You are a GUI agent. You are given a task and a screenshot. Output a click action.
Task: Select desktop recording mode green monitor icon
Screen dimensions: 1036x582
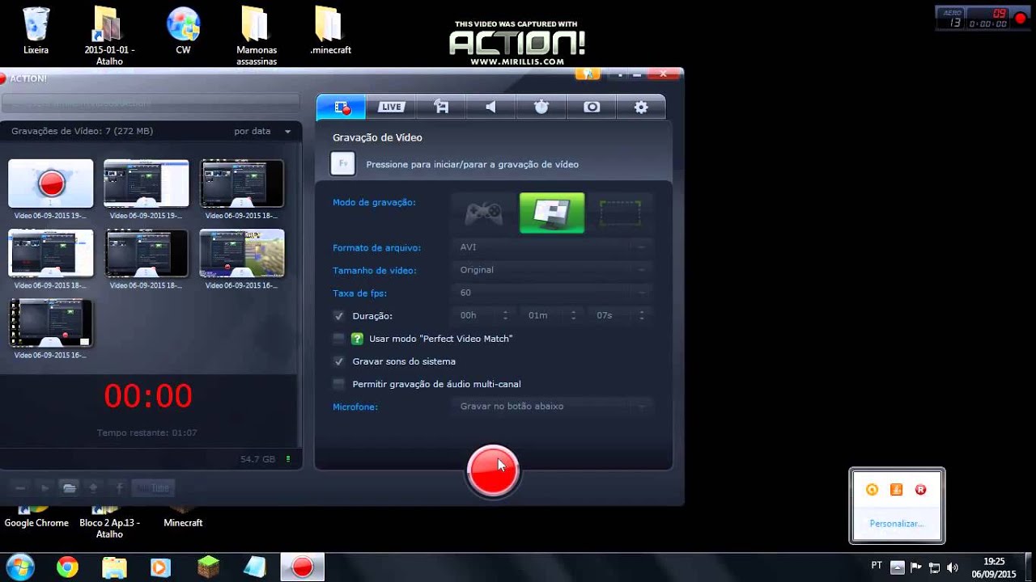click(x=552, y=213)
